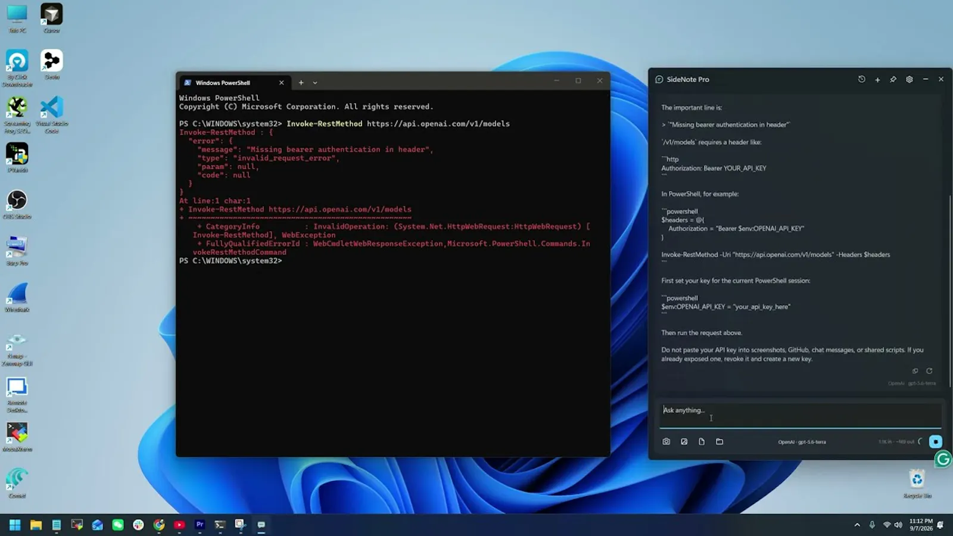Viewport: 953px width, 536px height.
Task: Open YouTube app from taskbar
Action: point(179,525)
